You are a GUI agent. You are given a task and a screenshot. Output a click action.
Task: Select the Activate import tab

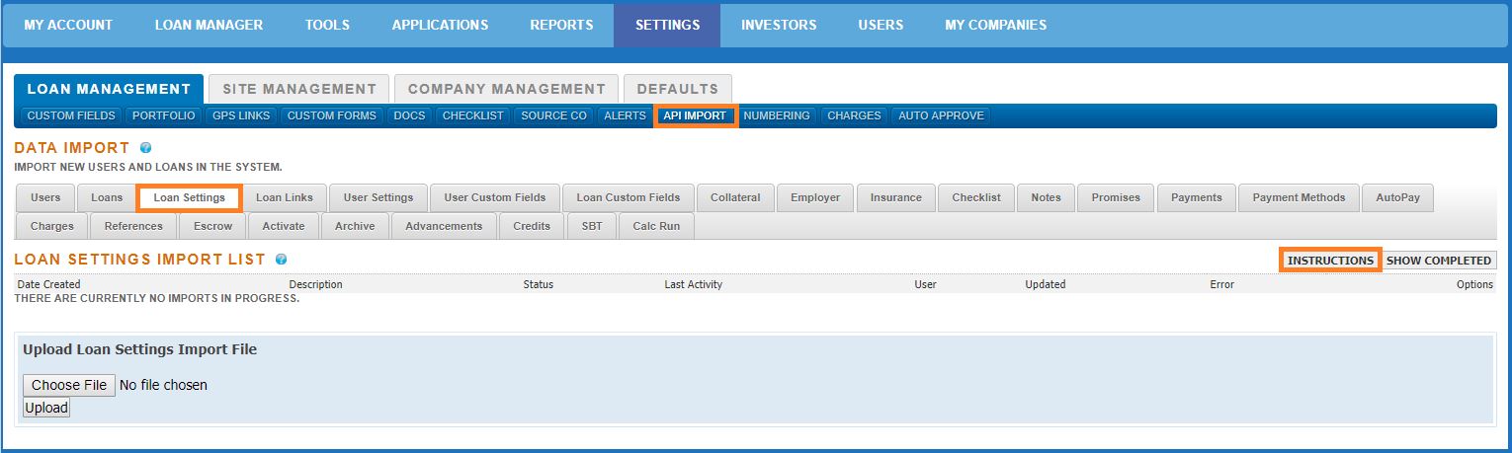click(x=284, y=226)
